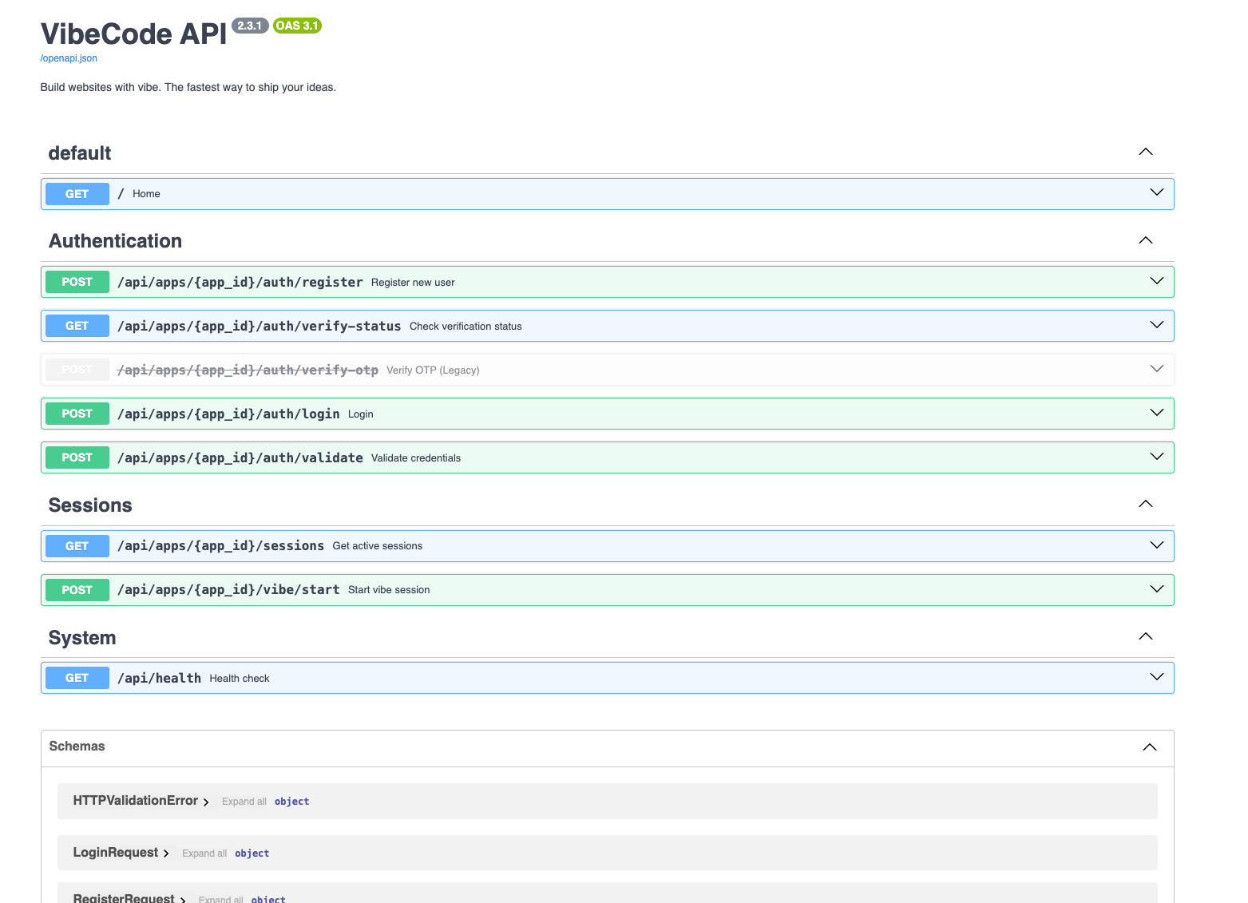Collapse the Authentication section
Image resolution: width=1248 pixels, height=903 pixels.
tap(1145, 240)
